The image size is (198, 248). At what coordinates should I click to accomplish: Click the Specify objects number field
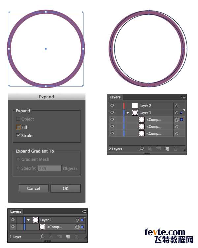(x=49, y=168)
